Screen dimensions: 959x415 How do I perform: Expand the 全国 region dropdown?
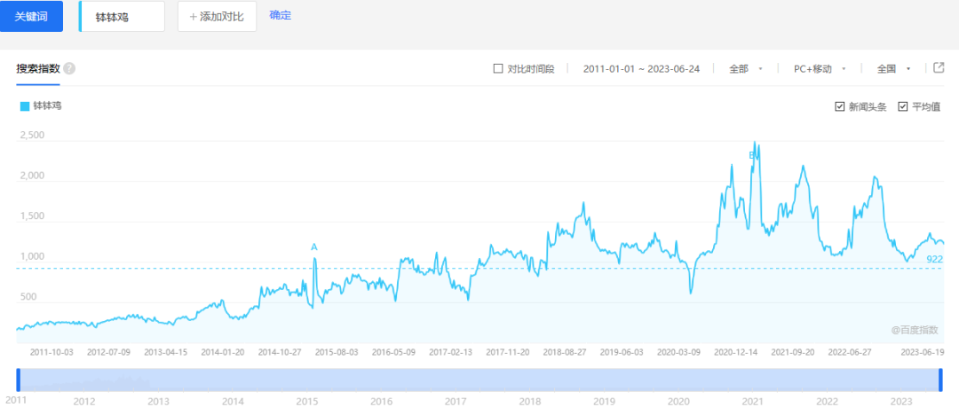pos(893,68)
